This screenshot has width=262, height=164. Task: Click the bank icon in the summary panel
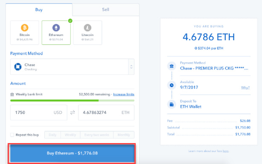[172, 66]
